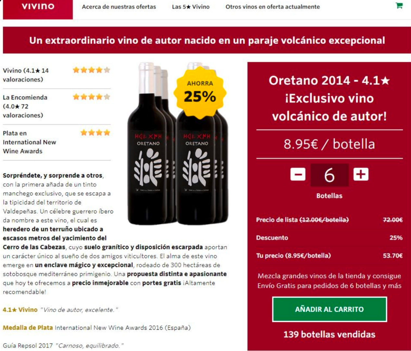This screenshot has width=411, height=351.
Task: Decrease bottle quantity with minus button
Action: (298, 175)
